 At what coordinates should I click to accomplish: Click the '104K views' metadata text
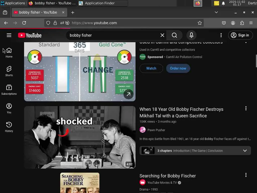click(147, 122)
